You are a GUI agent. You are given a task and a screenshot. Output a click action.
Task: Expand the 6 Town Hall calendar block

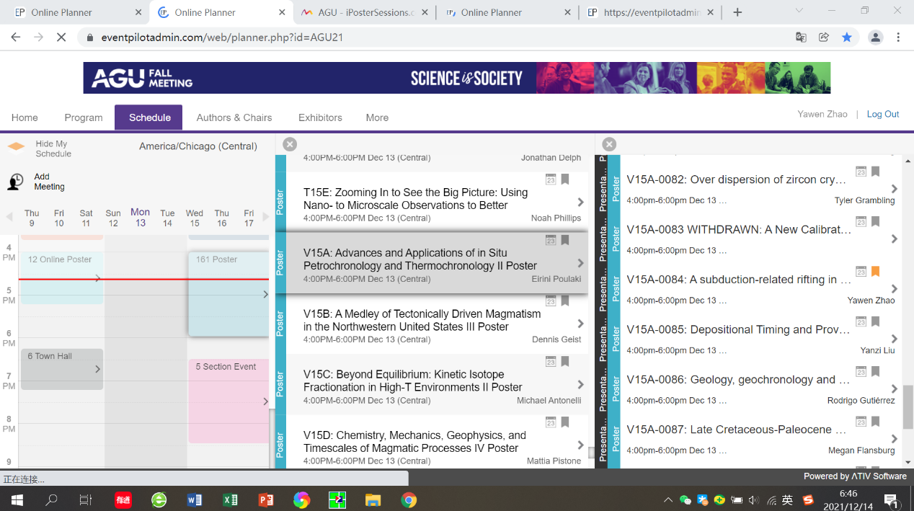tap(97, 369)
